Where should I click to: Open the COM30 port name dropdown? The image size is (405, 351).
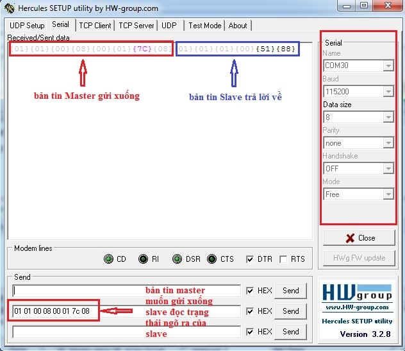click(388, 65)
